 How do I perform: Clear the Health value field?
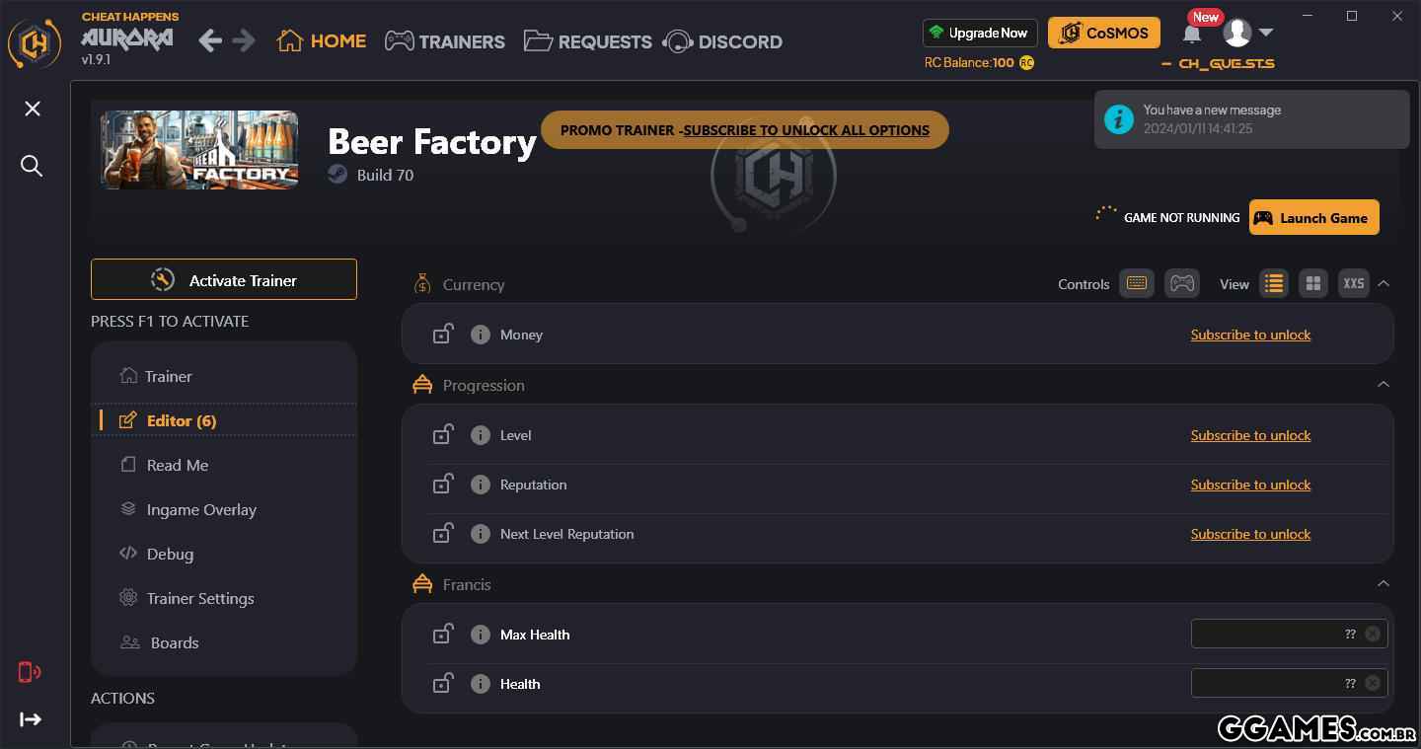1373,683
